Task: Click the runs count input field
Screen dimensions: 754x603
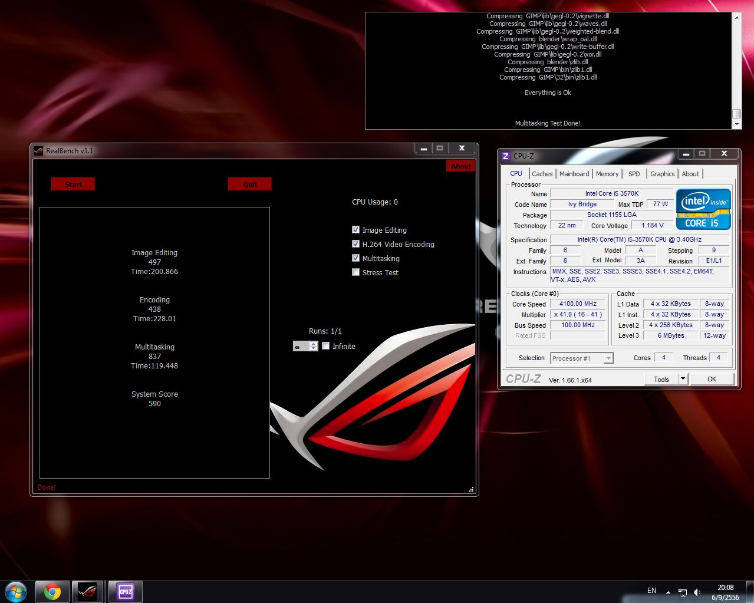Action: click(x=301, y=347)
